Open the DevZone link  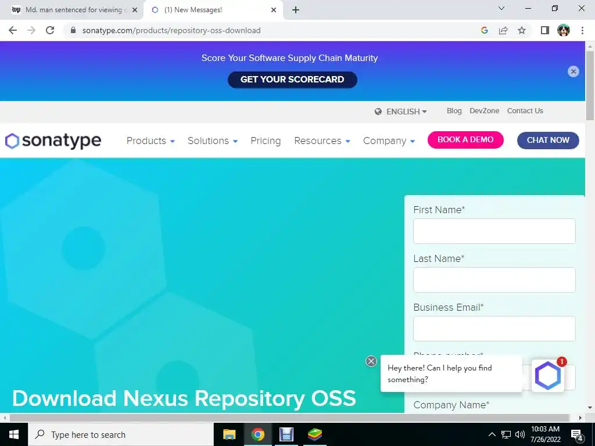484,111
